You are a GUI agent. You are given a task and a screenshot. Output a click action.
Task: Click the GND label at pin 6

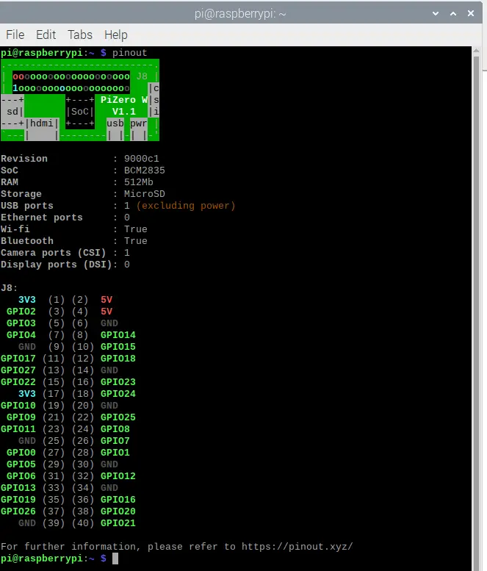(109, 323)
